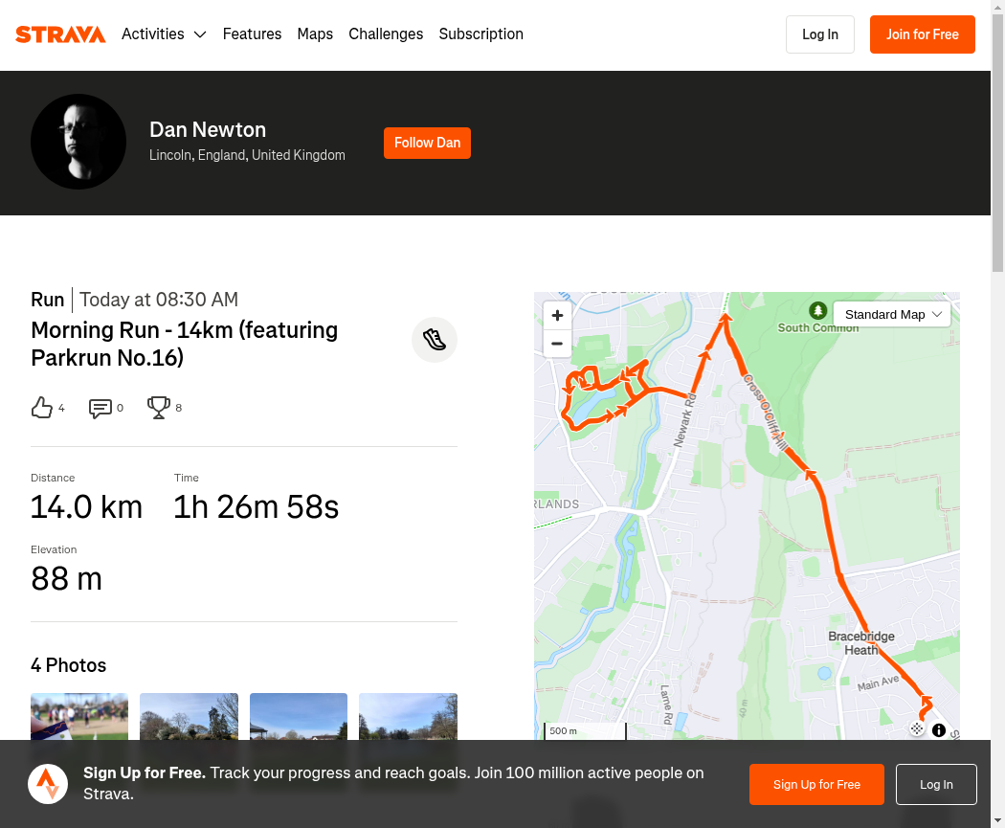Click the "1h 26m 58s" time value
The image size is (1005, 828).
(x=257, y=507)
